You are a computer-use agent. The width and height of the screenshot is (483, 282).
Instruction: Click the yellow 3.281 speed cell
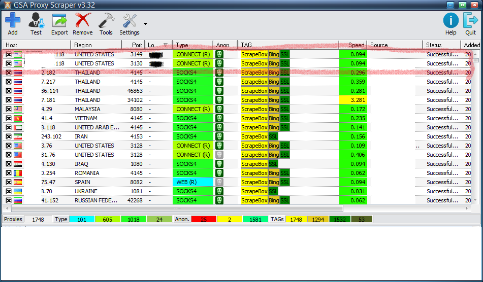[353, 100]
